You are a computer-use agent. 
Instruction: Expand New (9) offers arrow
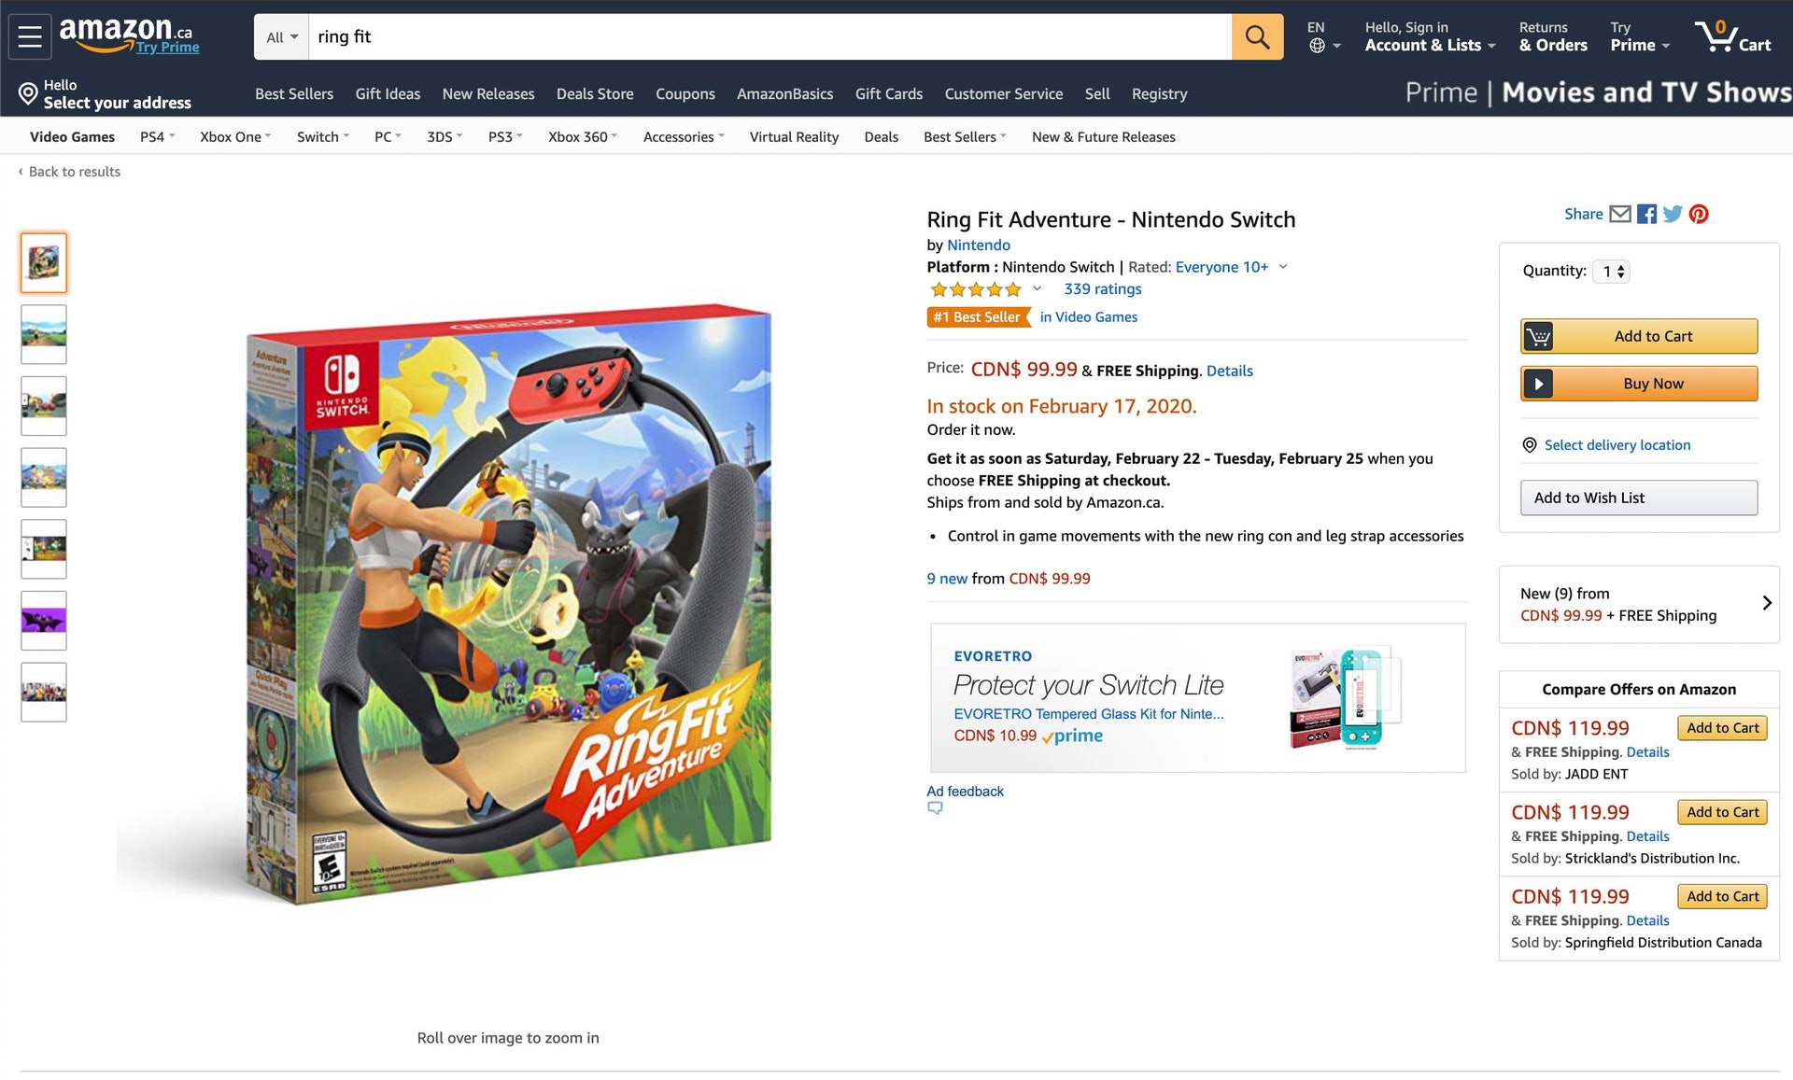1766,603
